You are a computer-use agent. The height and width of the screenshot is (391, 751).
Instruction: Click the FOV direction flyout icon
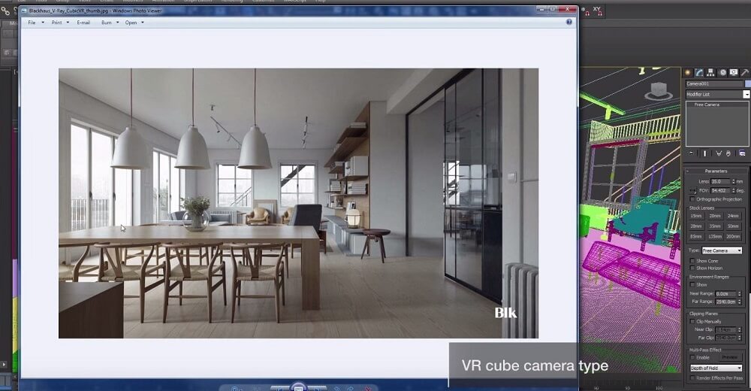[692, 191]
